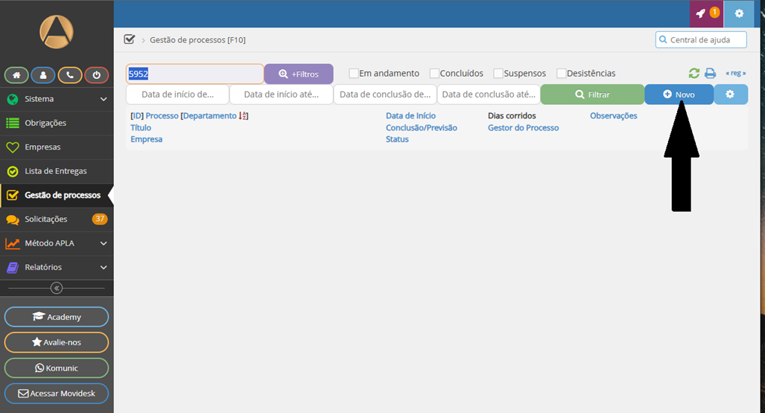Click the phone icon button
765x413 pixels.
(x=70, y=75)
